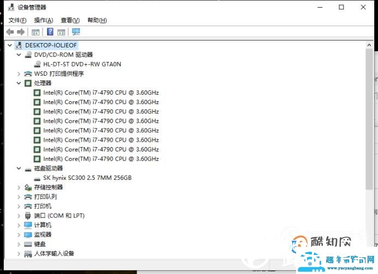378x274 pixels.
Task: Click the 键盘 keyboard icon
Action: coord(28,244)
